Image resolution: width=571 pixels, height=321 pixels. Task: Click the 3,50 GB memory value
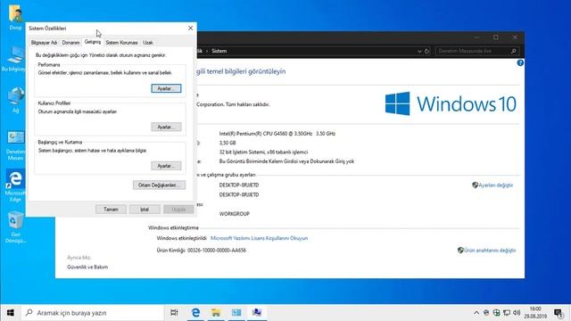pos(228,143)
